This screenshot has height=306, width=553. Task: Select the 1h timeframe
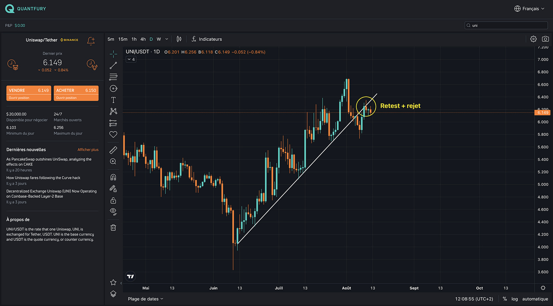point(134,39)
